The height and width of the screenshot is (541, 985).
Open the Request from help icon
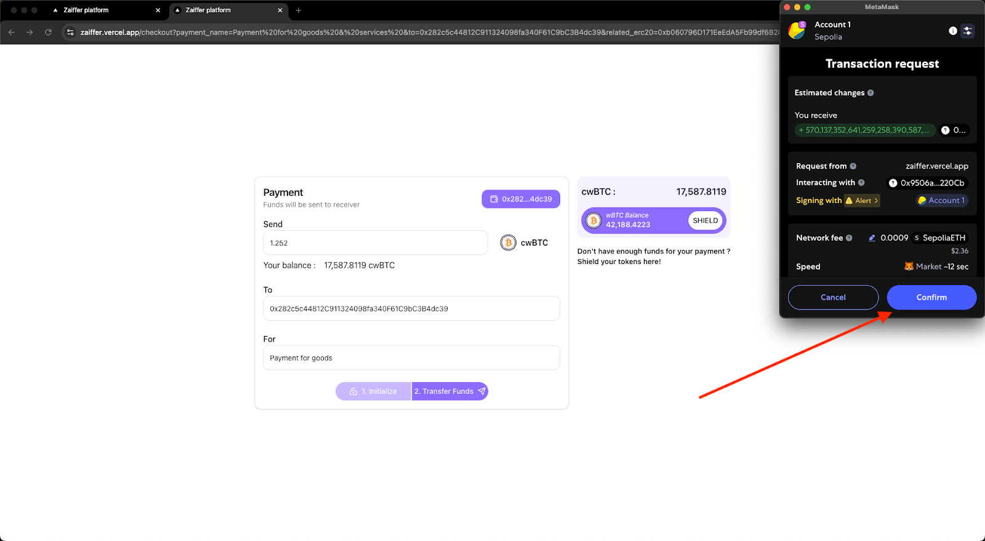[x=853, y=166]
